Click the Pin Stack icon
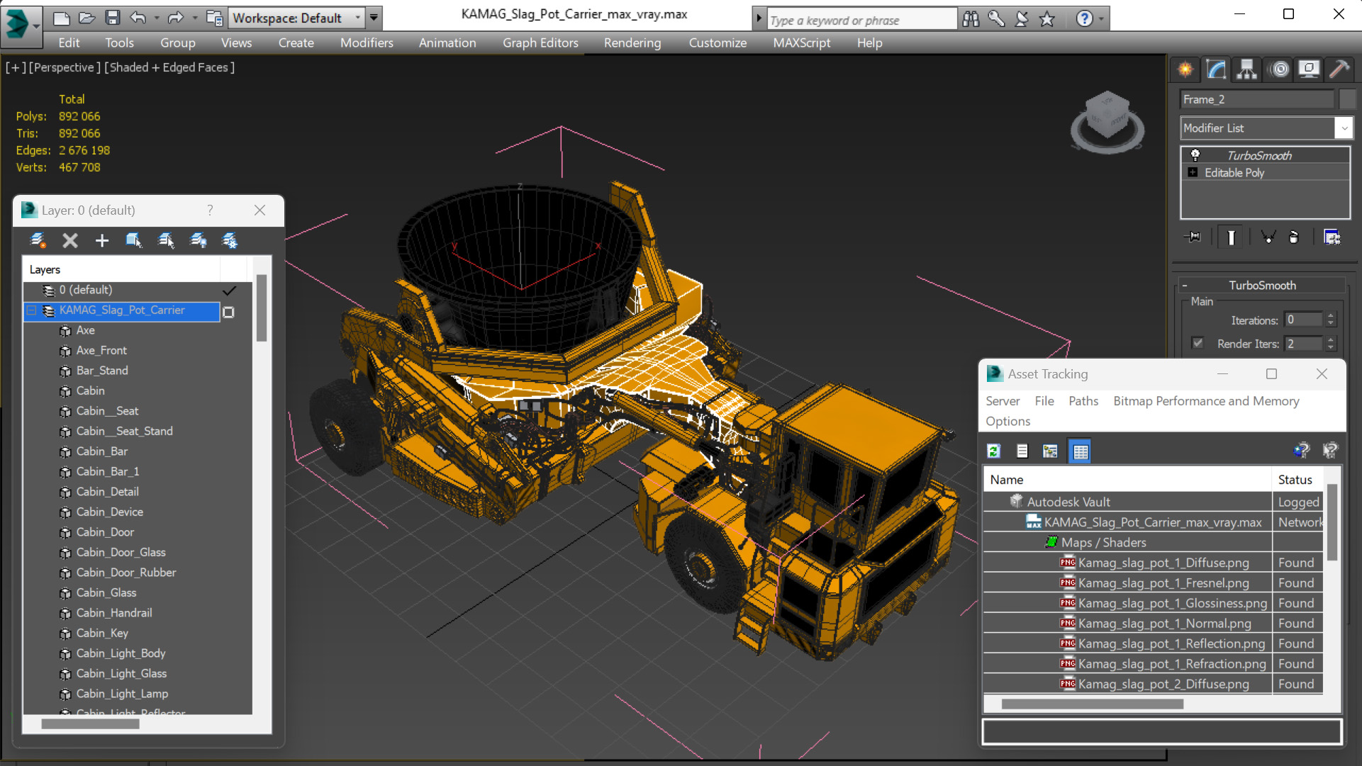The width and height of the screenshot is (1362, 766). pyautogui.click(x=1193, y=237)
